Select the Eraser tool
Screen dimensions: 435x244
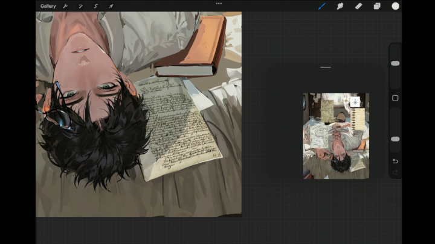(358, 6)
